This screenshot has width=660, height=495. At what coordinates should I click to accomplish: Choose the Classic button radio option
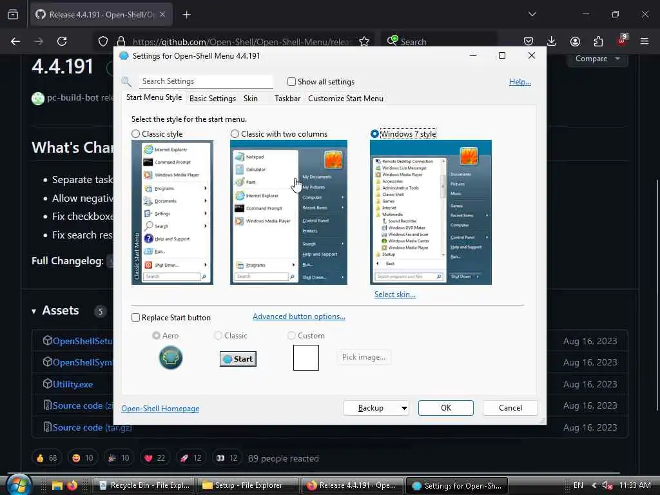pyautogui.click(x=218, y=335)
